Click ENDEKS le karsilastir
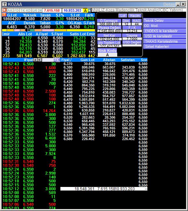188x211 pixels. [165, 31]
